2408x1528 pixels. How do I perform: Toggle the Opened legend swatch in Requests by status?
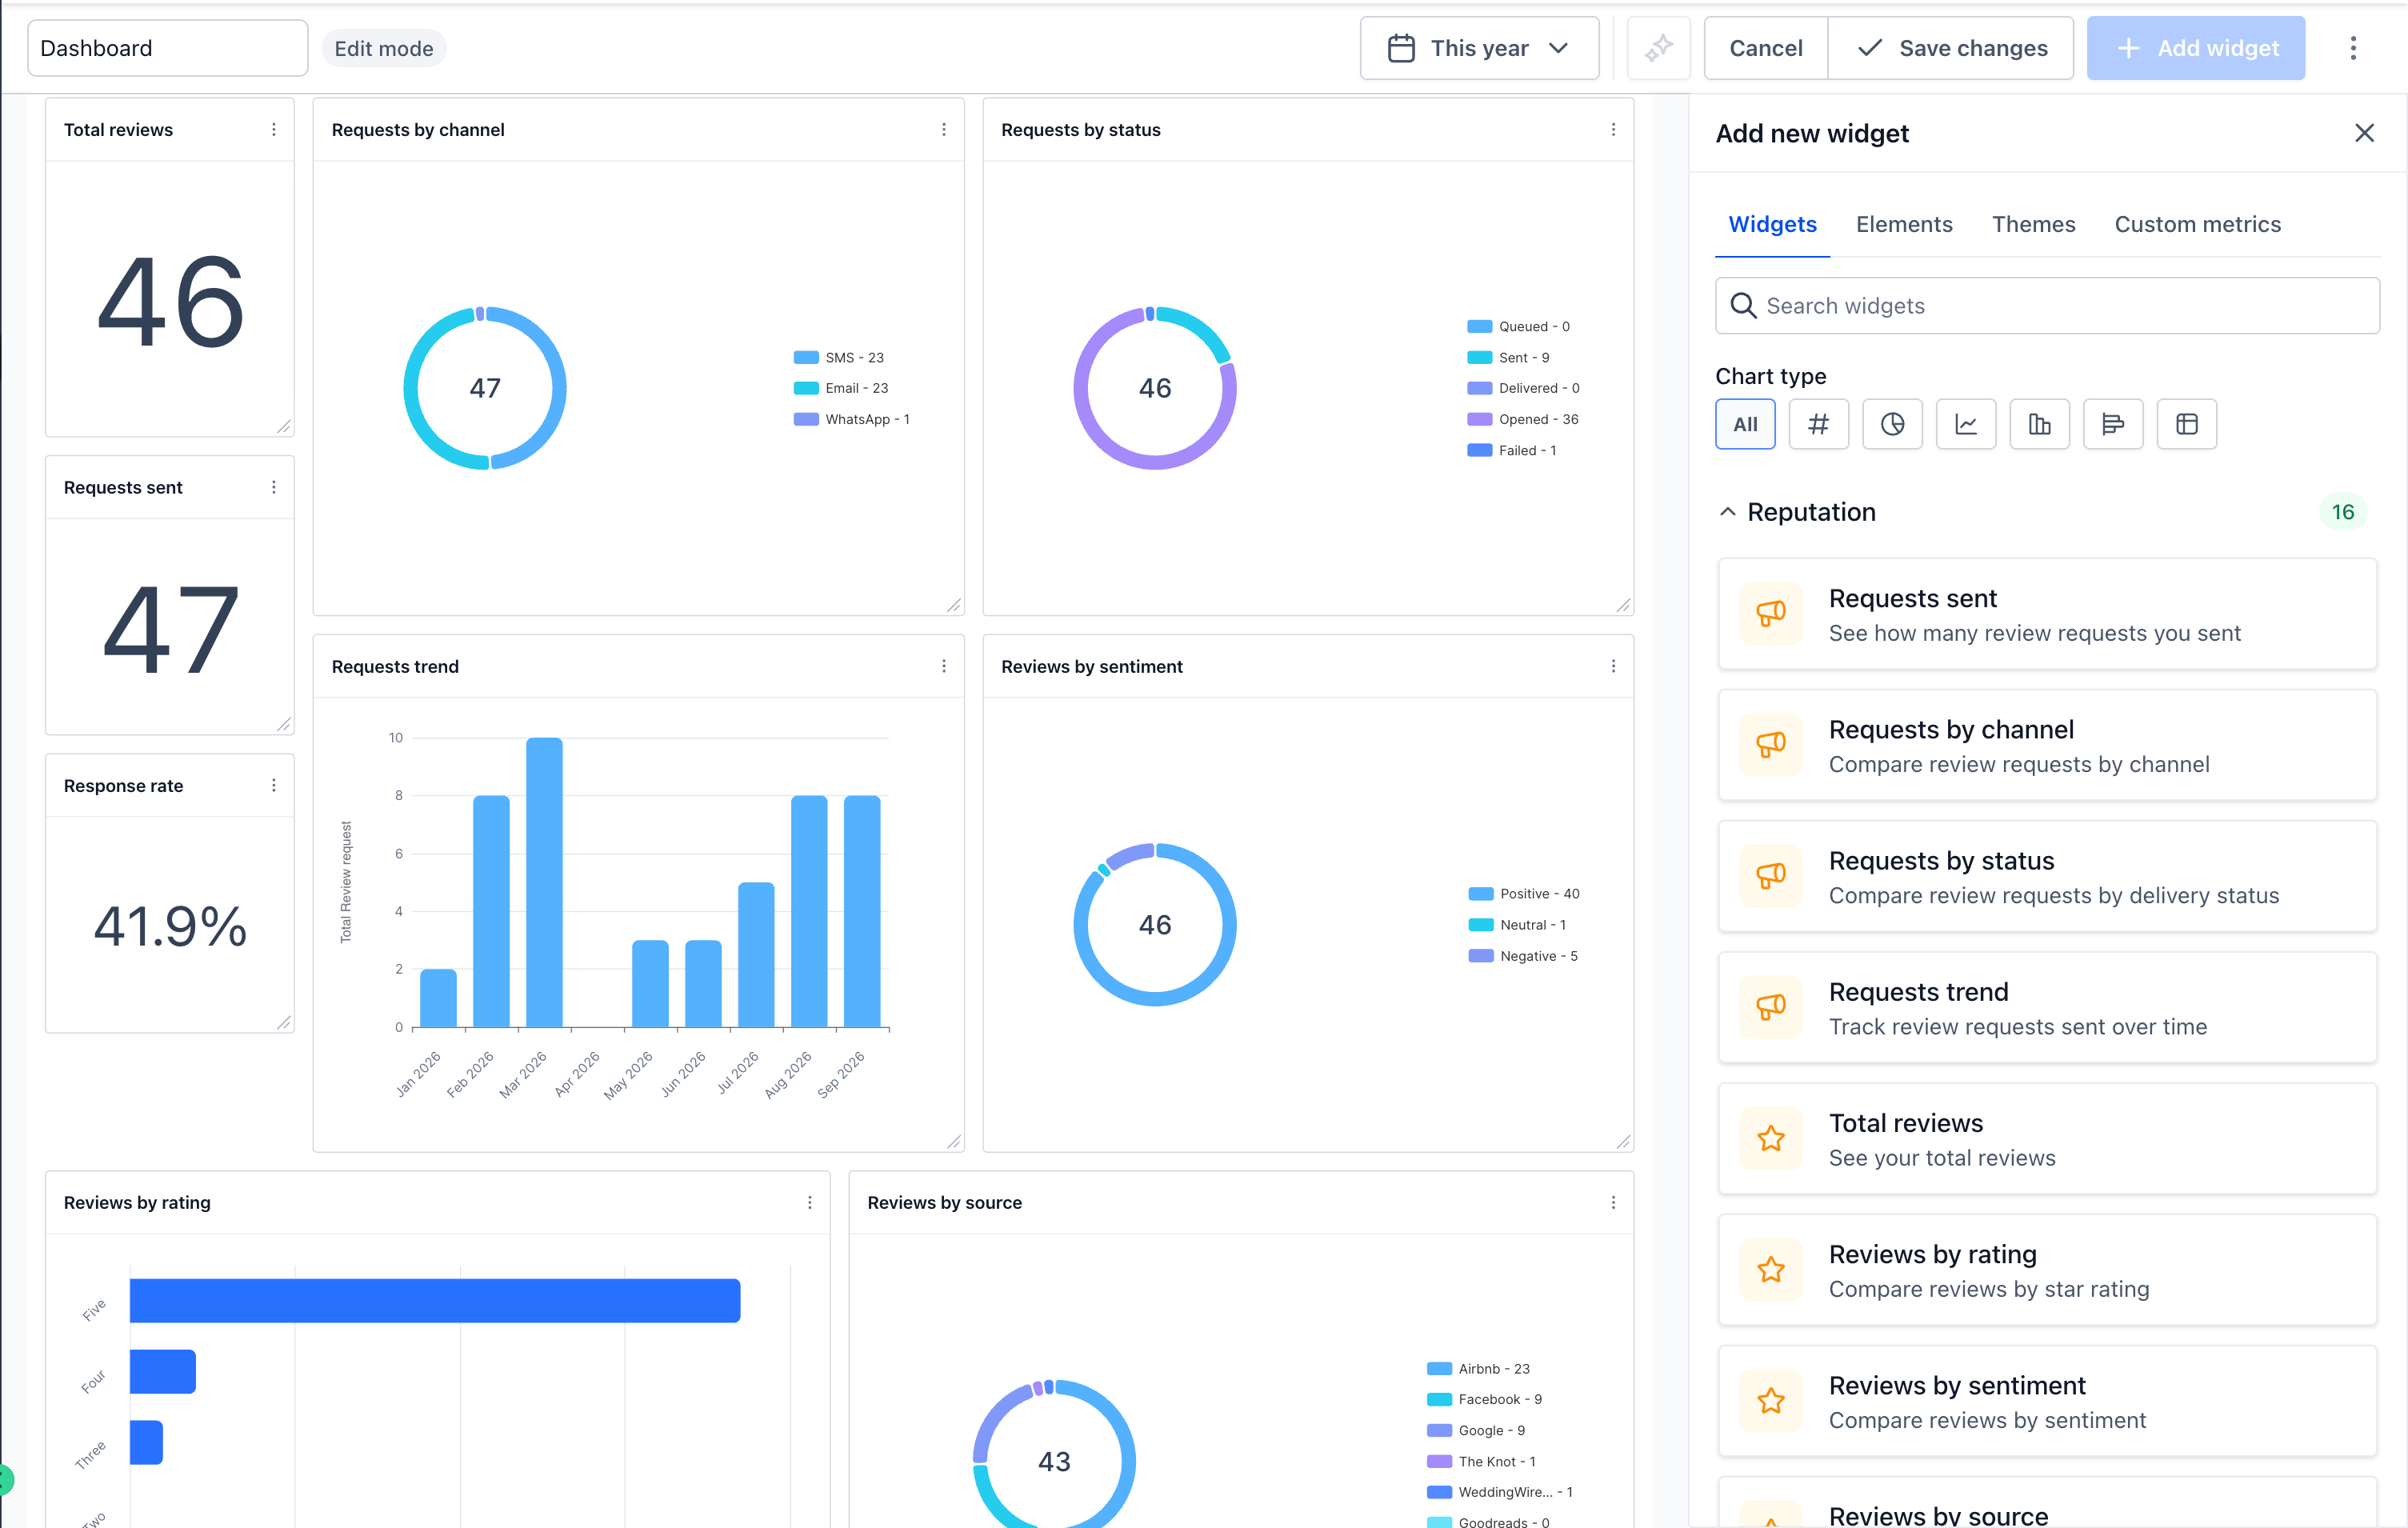point(1479,419)
